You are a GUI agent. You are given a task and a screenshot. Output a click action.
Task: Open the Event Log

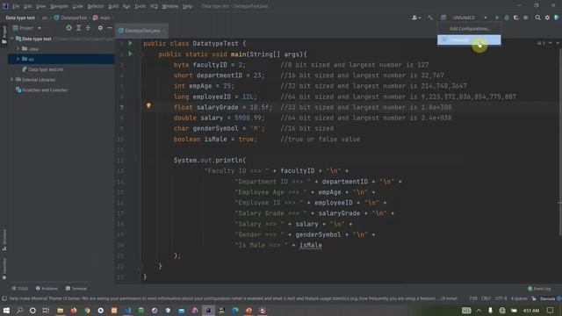point(539,289)
